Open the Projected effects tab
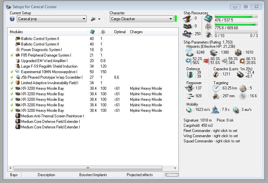The width and height of the screenshot is (268, 183). pos(140,175)
